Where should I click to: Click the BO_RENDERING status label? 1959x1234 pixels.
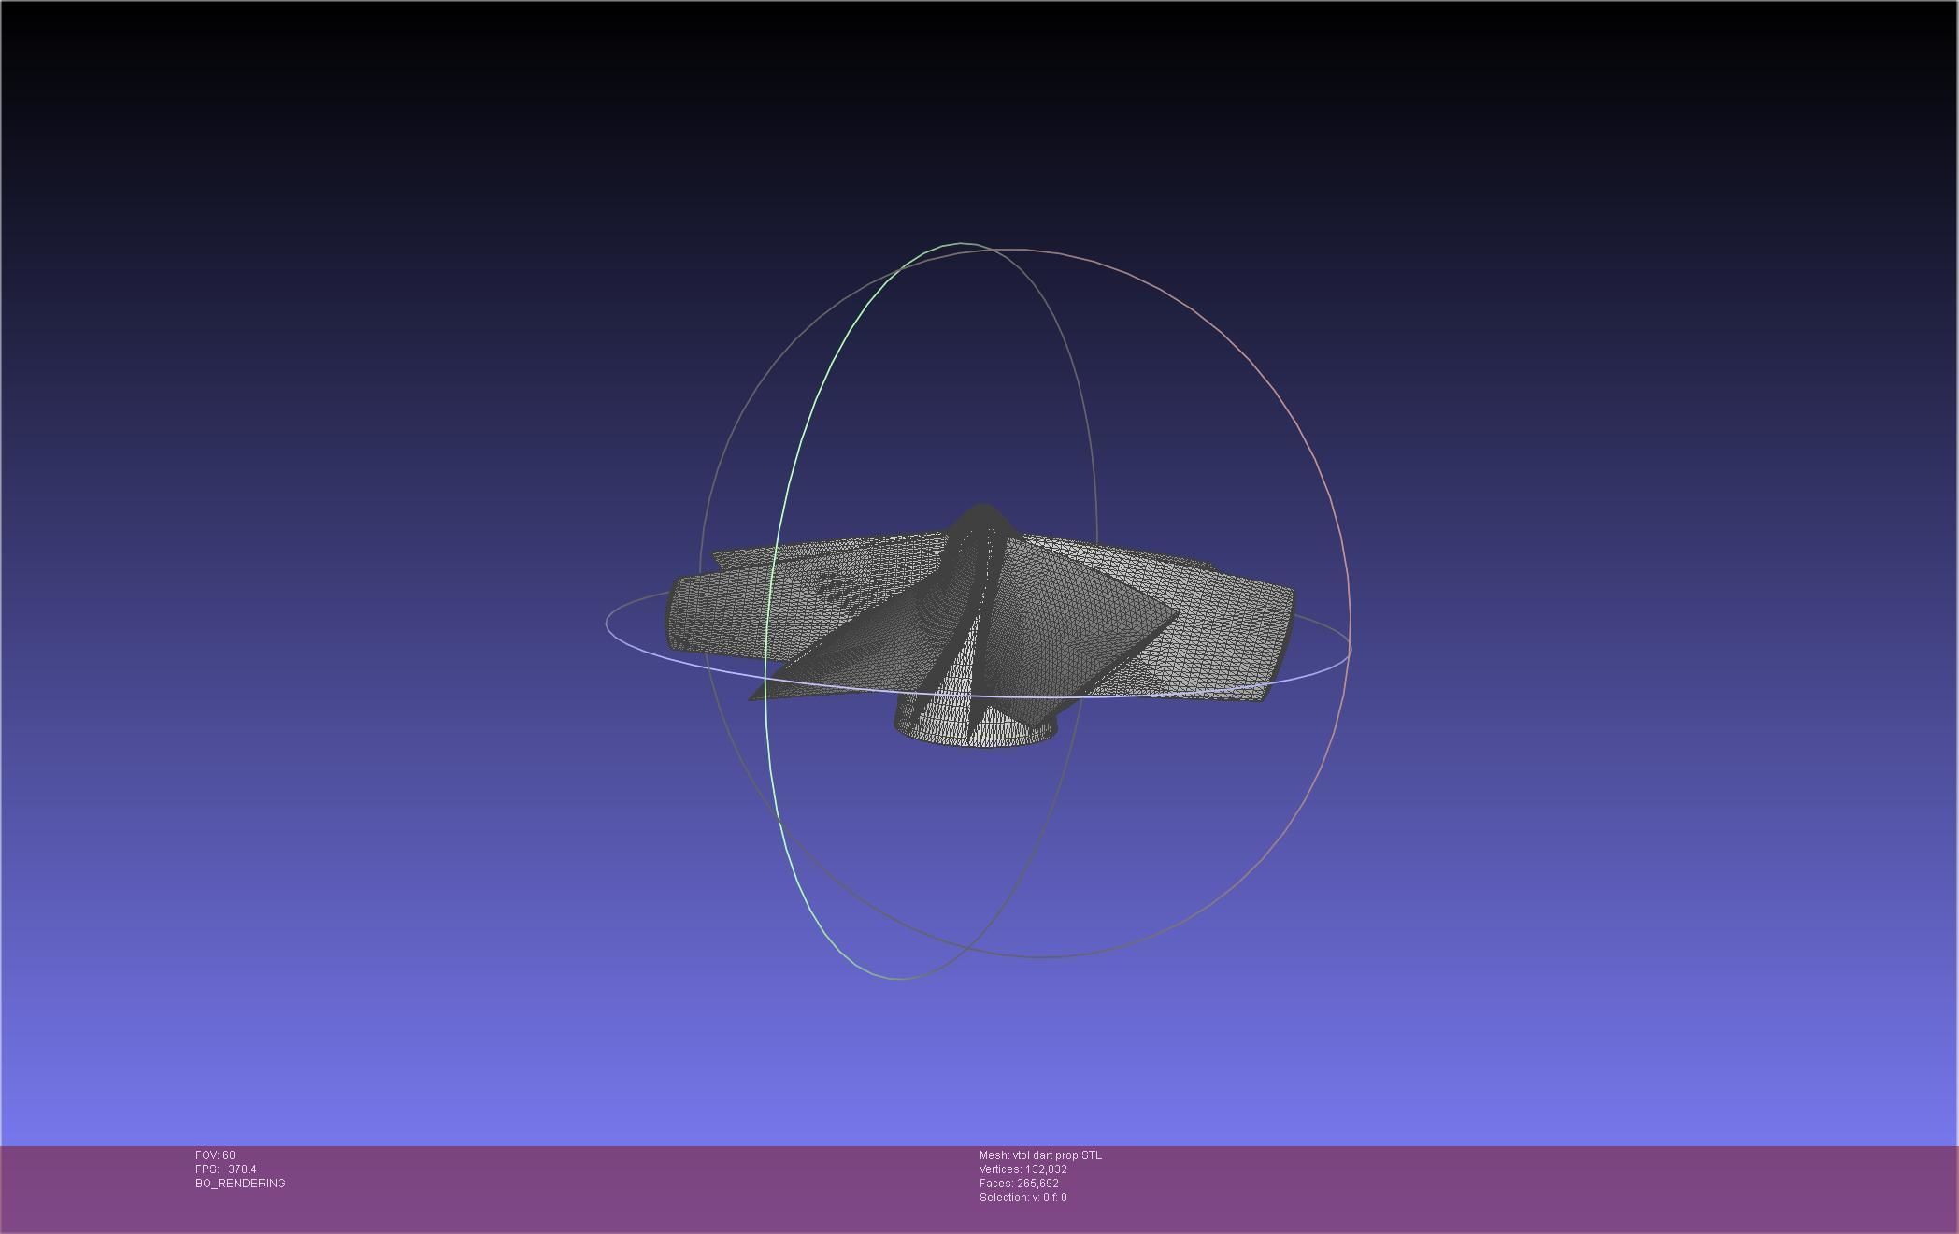pos(240,1184)
